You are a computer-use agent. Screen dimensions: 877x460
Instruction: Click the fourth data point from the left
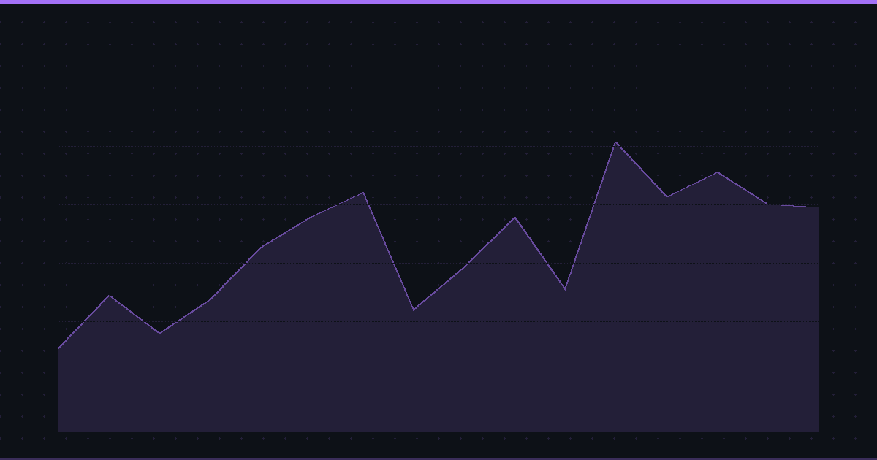[x=210, y=300]
